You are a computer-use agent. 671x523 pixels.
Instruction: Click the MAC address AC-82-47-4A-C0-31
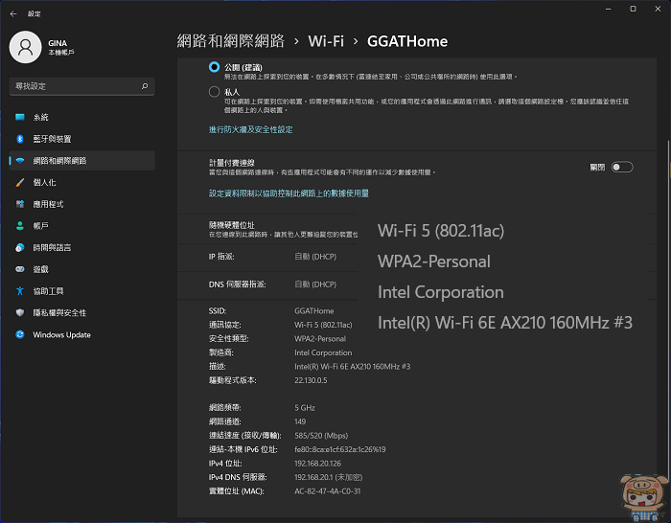328,491
